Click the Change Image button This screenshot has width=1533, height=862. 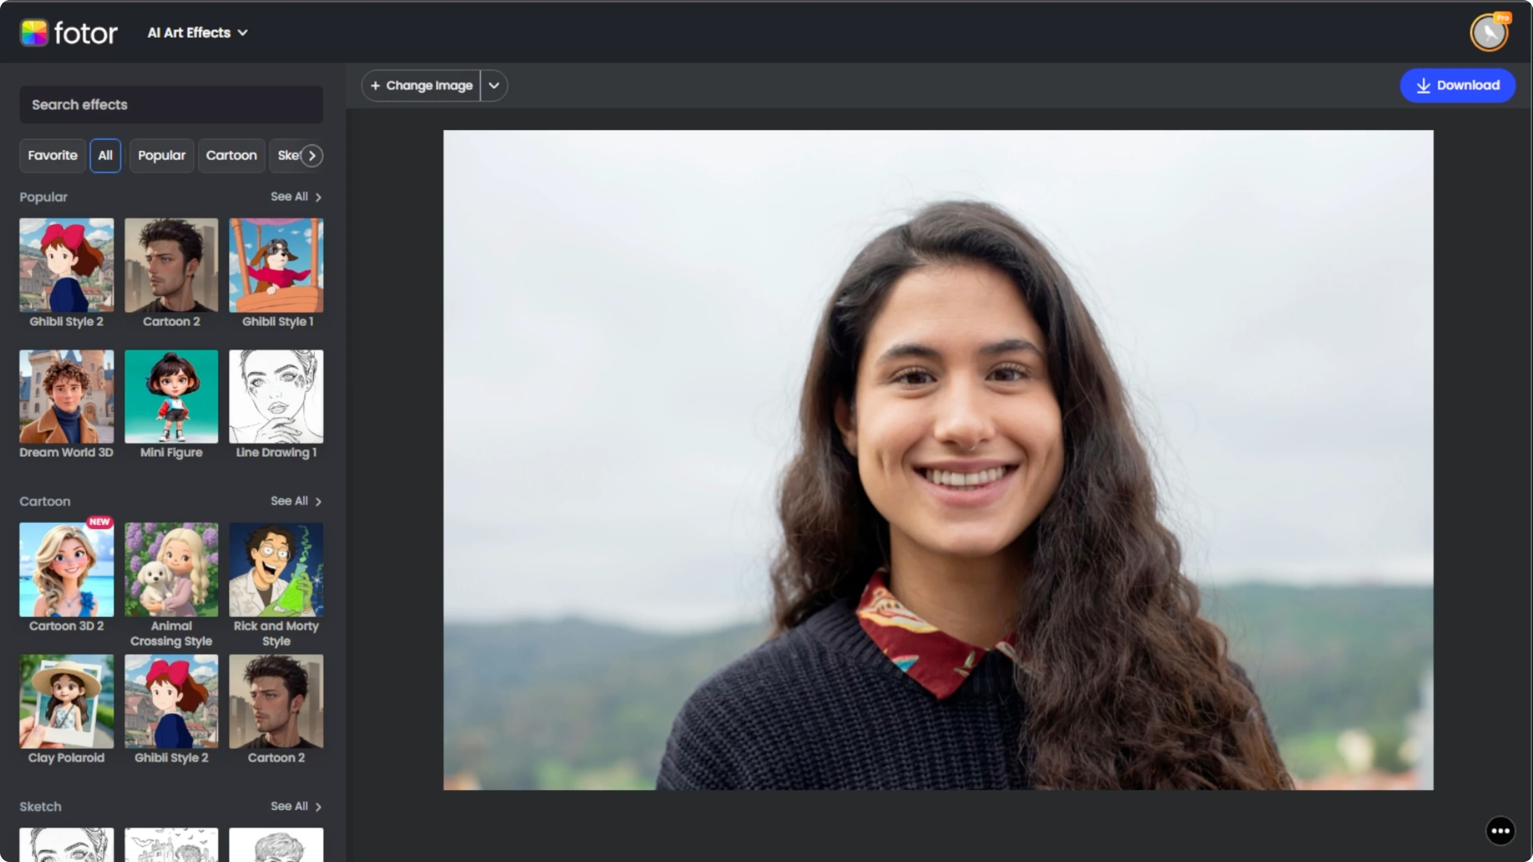coord(421,86)
